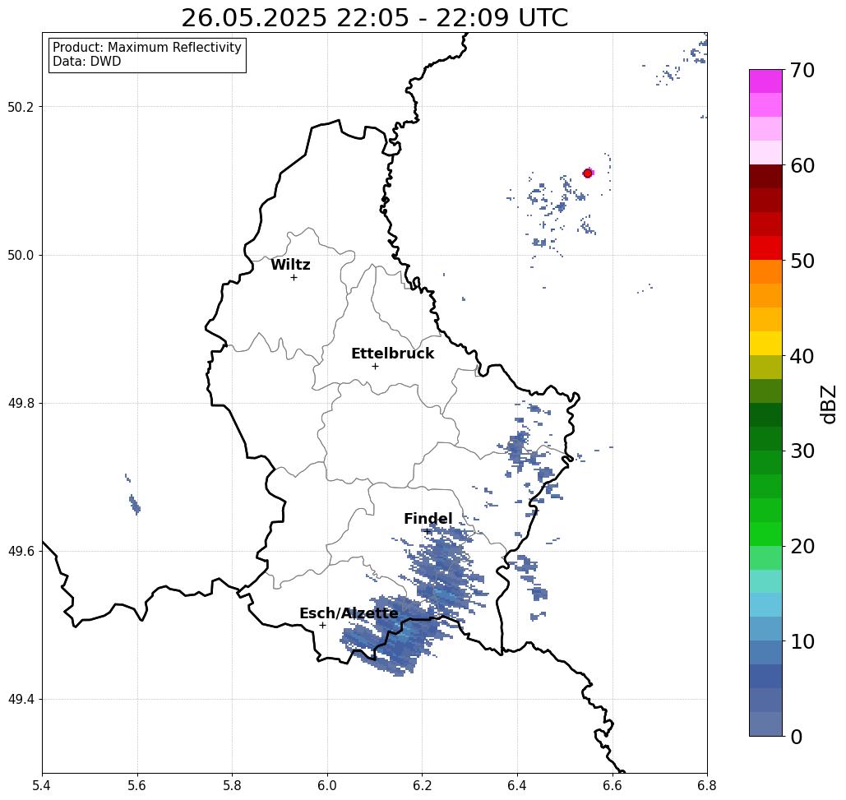
Task: Click the 0 tick on the dBZ colorbar
Action: tap(797, 737)
